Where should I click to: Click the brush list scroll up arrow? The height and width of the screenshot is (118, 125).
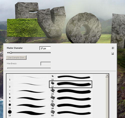[x=107, y=75]
